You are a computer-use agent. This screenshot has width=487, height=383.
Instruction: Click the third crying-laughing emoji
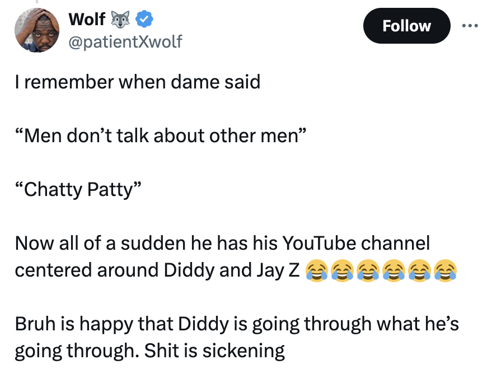368,270
